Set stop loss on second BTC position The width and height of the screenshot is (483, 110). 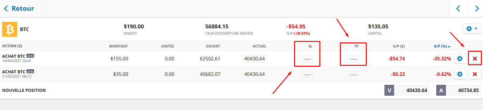tap(307, 74)
